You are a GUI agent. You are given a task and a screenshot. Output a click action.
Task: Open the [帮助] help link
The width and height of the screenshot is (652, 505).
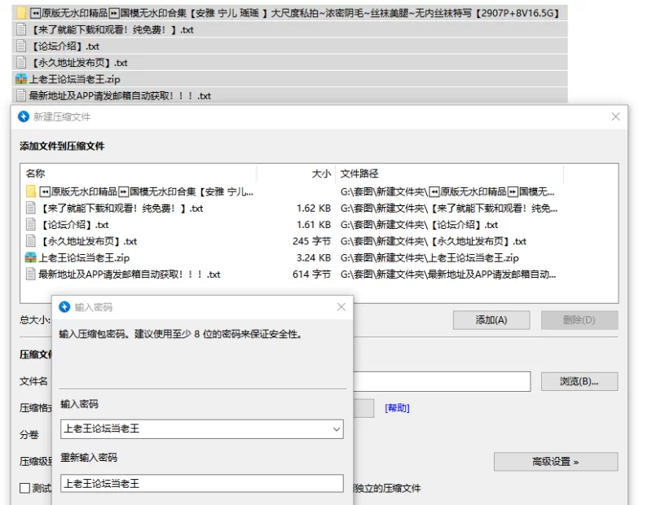click(x=397, y=408)
